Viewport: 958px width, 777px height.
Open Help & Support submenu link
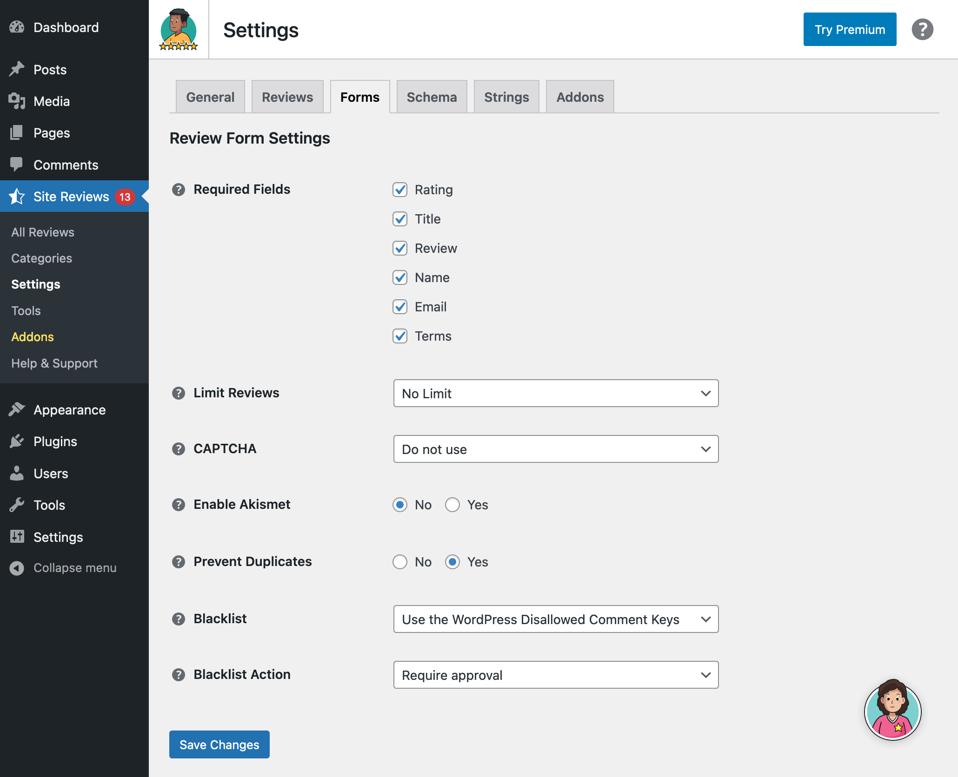tap(54, 363)
